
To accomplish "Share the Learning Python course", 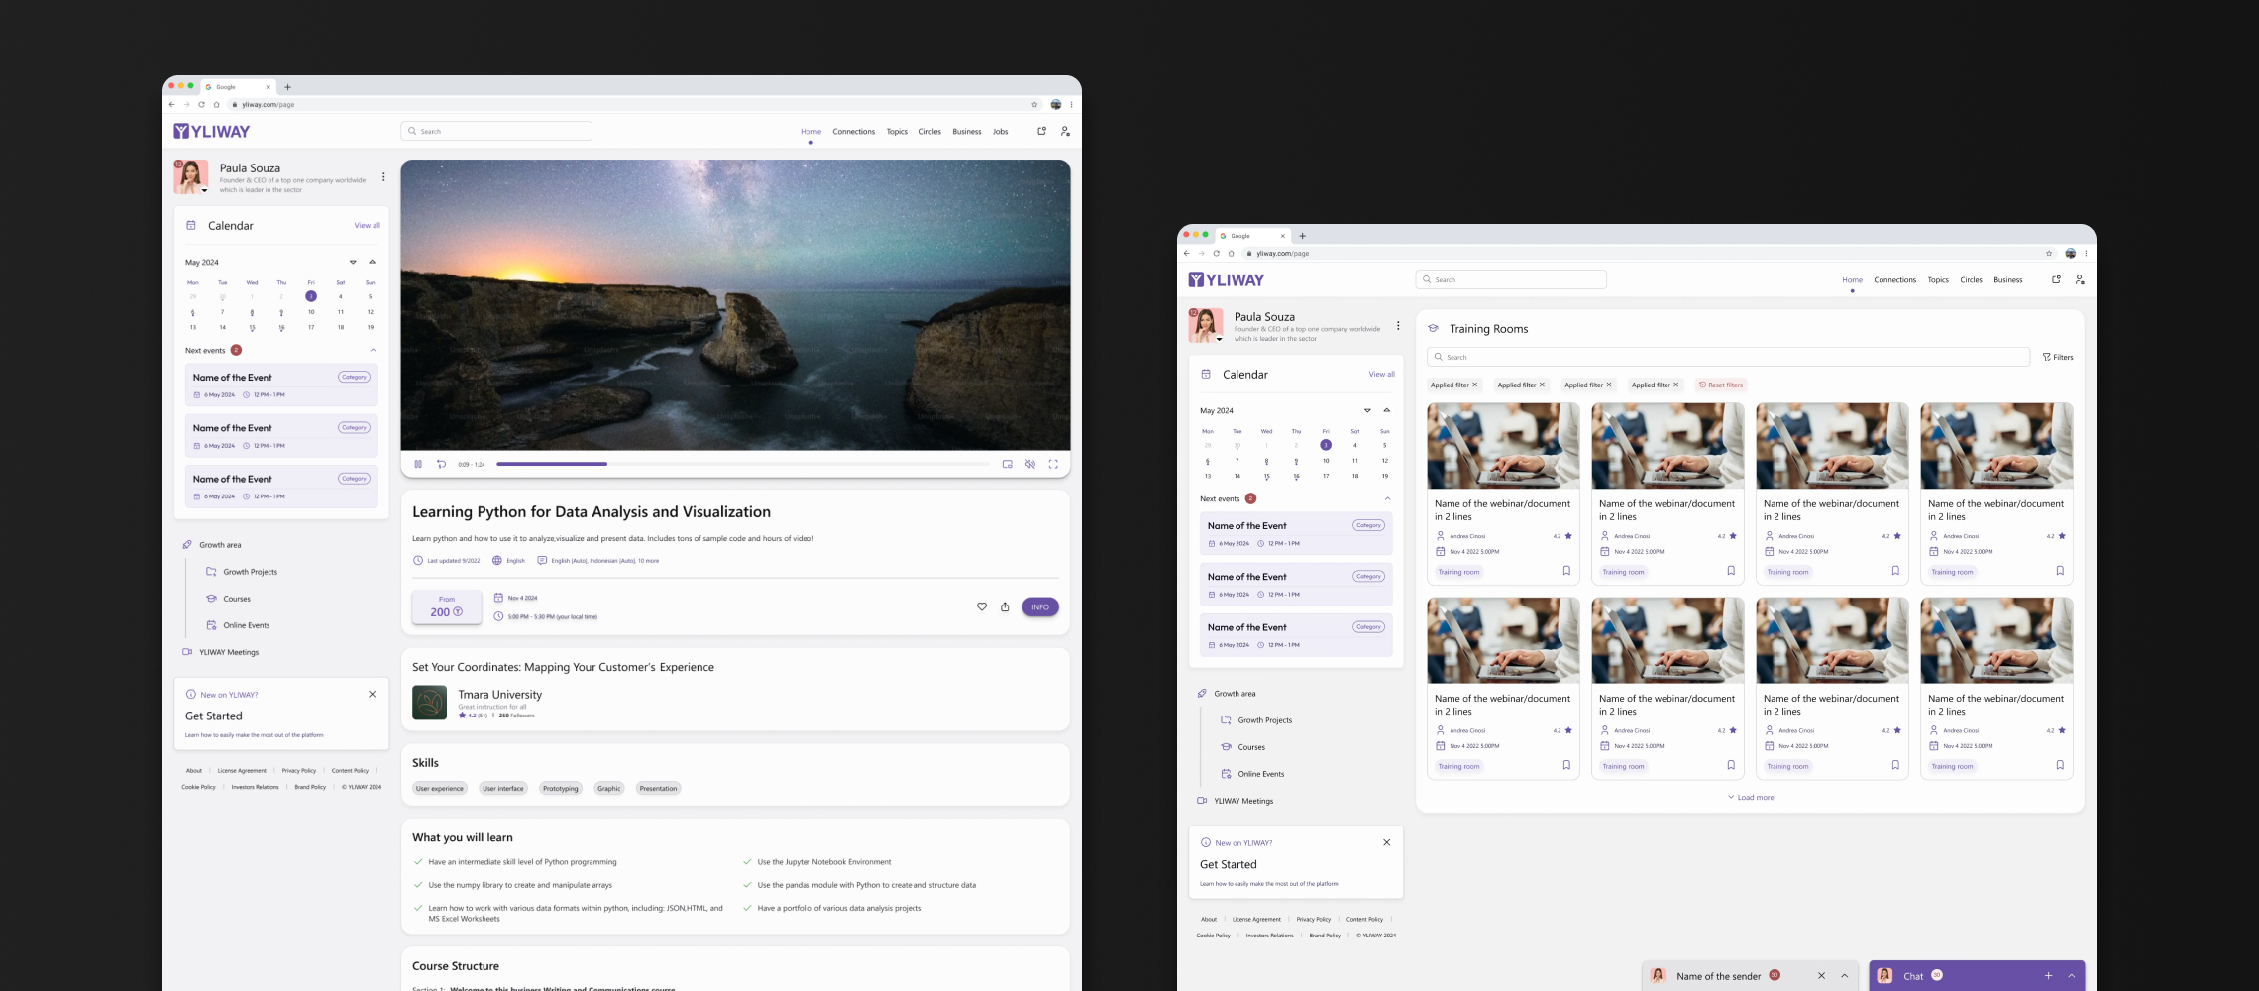I will 1005,607.
